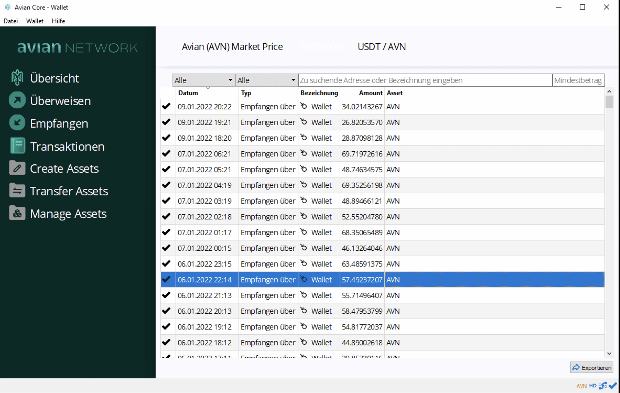The width and height of the screenshot is (620, 393).
Task: Click the Exportieren button
Action: [x=592, y=367]
